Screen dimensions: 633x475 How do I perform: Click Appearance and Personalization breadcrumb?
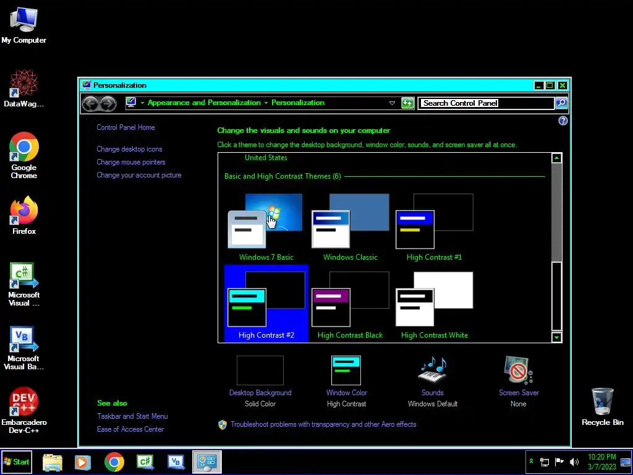[x=204, y=103]
